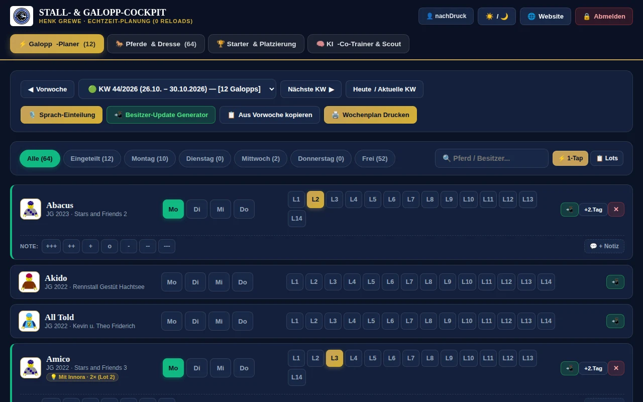Toggle Mo day for Akido
This screenshot has width=643, height=402.
pyautogui.click(x=172, y=282)
